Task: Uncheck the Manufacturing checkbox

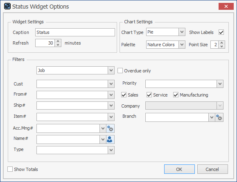Action: click(176, 95)
